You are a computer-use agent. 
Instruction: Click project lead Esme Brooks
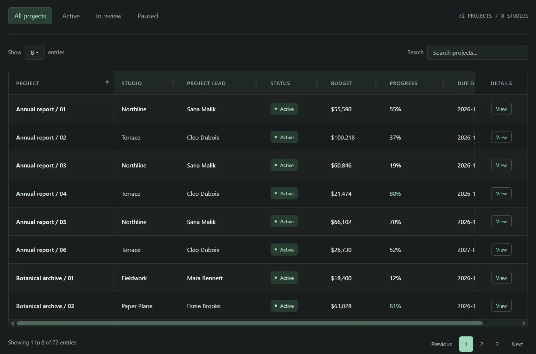(x=204, y=306)
